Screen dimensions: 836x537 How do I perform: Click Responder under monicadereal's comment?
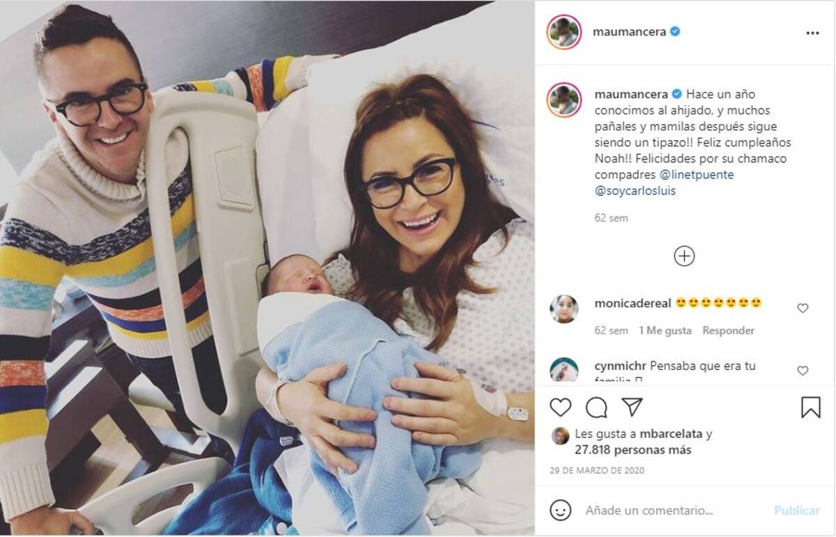(728, 331)
